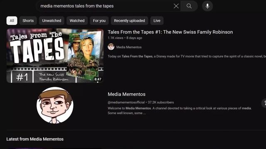Open the Tales From The Tapes video thumbnail
Screen dimensions: 266x149
(x=55, y=55)
